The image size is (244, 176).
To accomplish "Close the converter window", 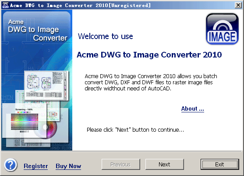I will (x=238, y=5).
